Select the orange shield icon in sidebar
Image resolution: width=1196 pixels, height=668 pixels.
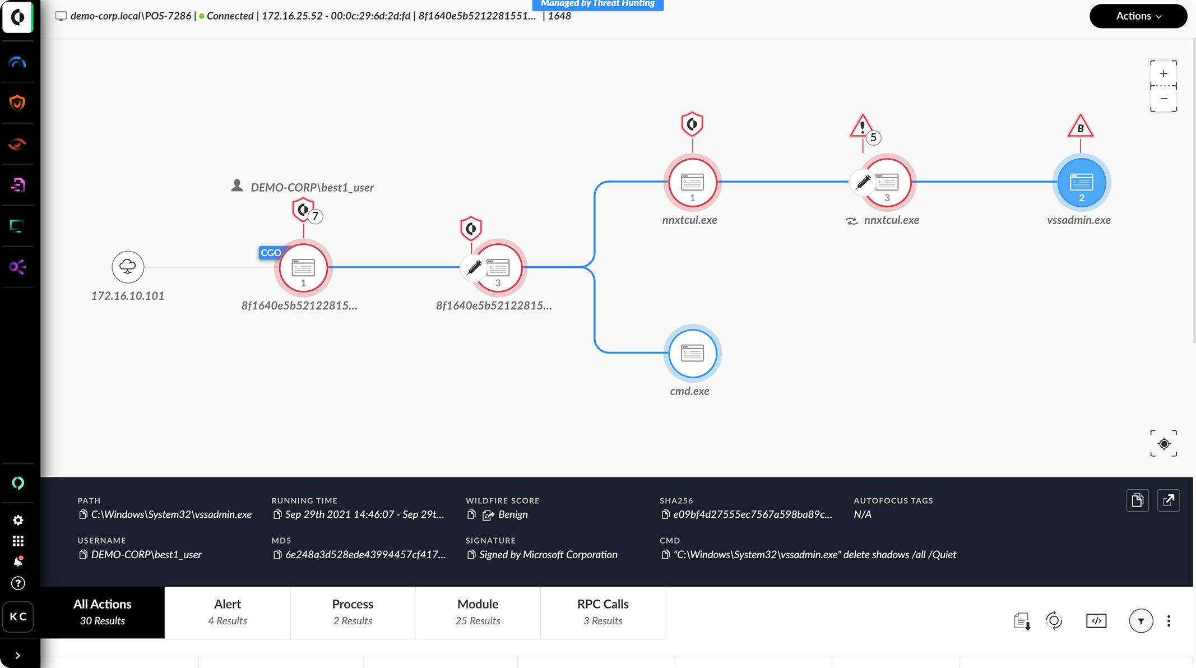(18, 103)
